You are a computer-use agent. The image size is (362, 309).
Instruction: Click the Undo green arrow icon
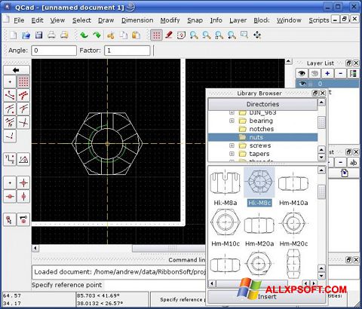click(x=84, y=35)
